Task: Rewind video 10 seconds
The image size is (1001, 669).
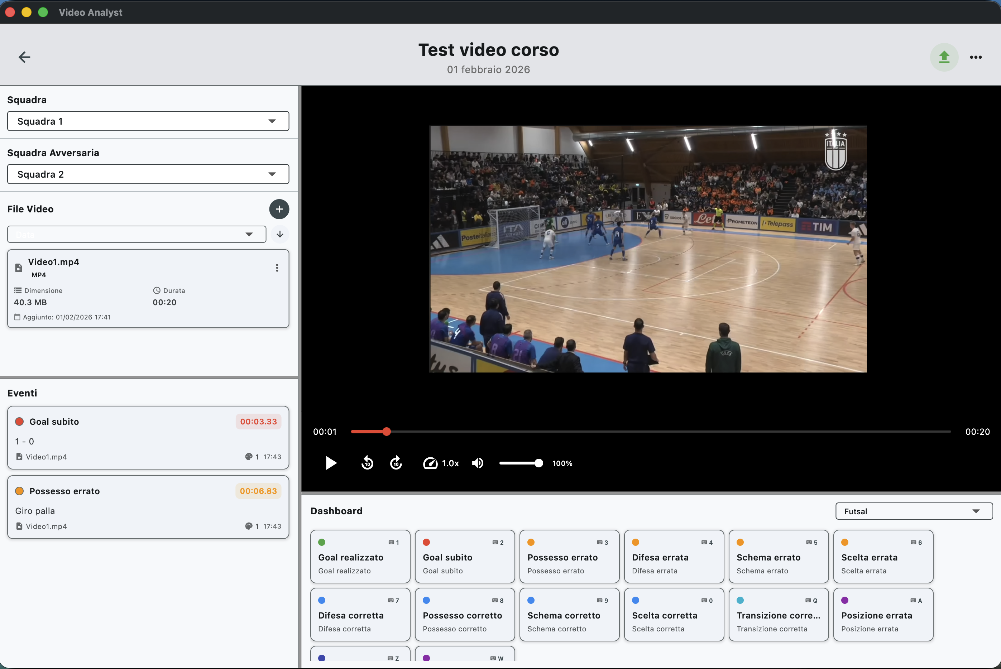Action: click(367, 463)
